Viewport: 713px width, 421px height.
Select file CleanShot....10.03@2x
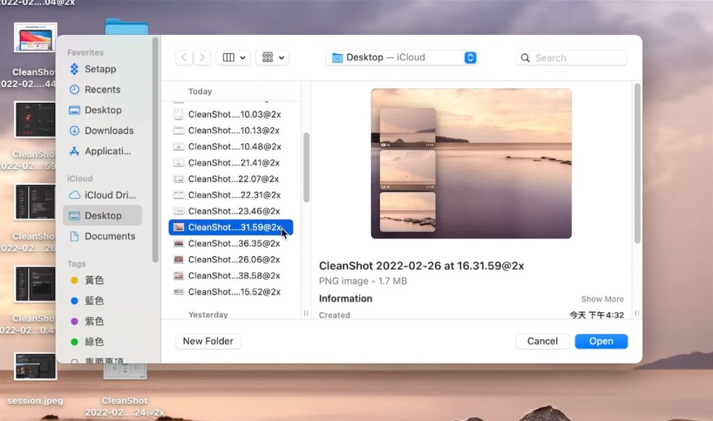coord(230,114)
